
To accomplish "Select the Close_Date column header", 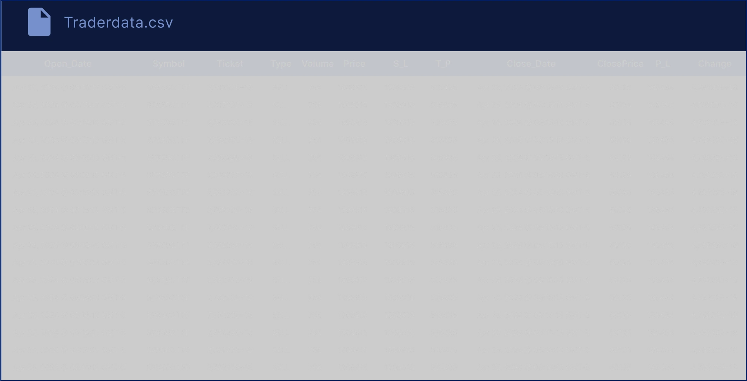I will [531, 64].
